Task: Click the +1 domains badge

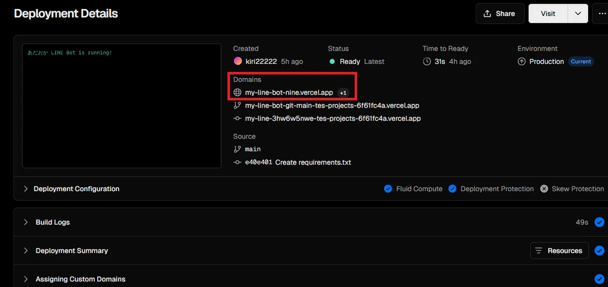Action: [343, 93]
